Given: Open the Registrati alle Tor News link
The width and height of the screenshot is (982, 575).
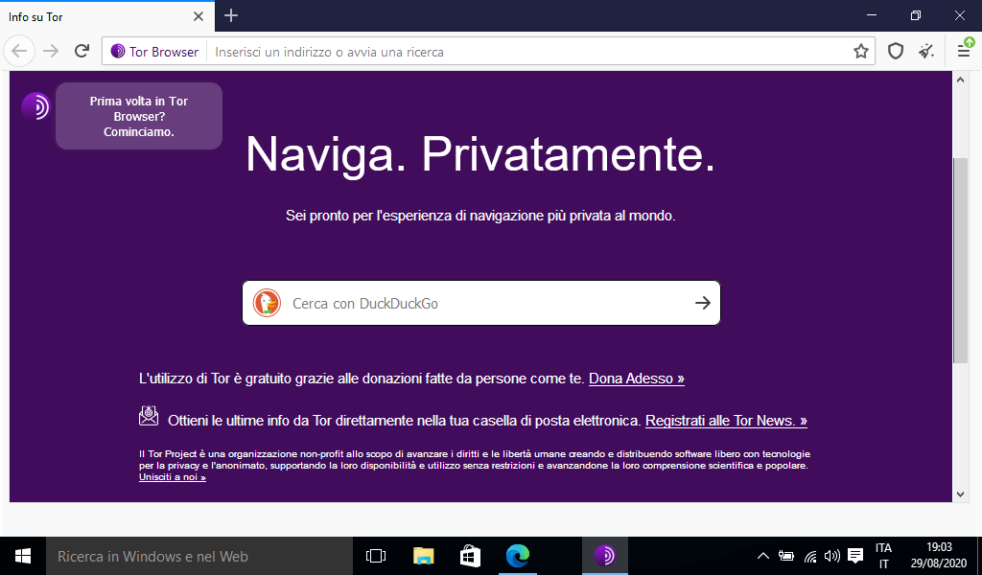Looking at the screenshot, I should [x=727, y=421].
